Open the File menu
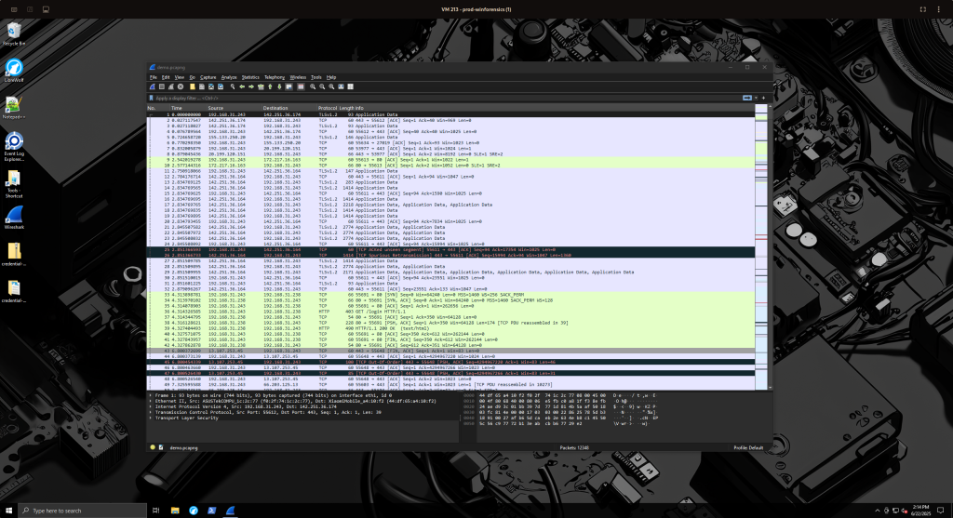 tap(154, 78)
